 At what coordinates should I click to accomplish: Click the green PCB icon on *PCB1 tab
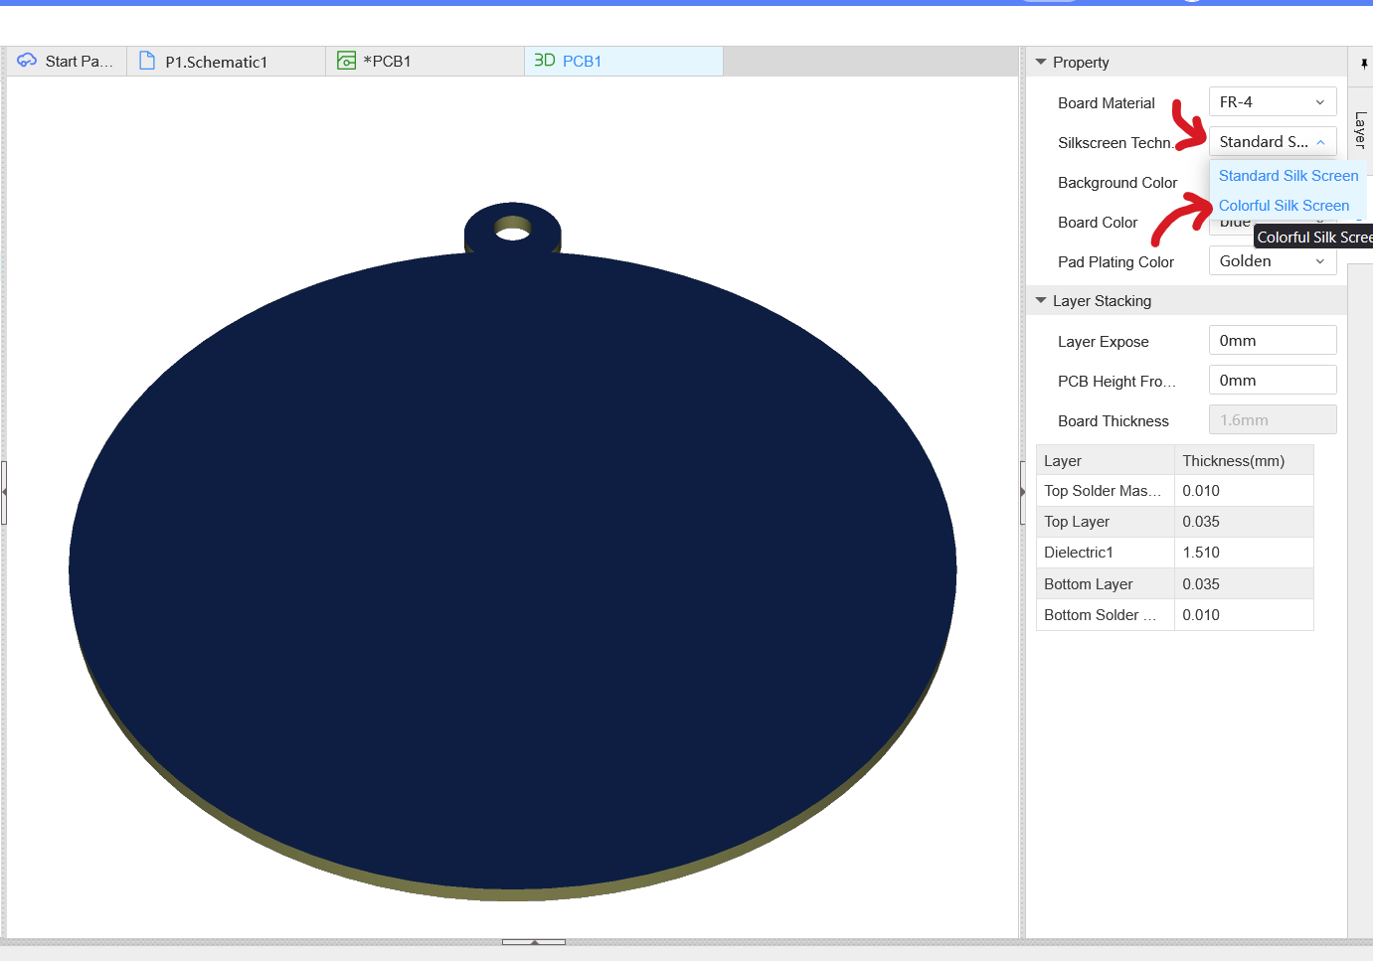346,61
